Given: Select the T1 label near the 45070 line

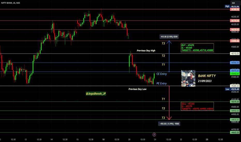Looking at the screenshot, I should pos(163,99).
